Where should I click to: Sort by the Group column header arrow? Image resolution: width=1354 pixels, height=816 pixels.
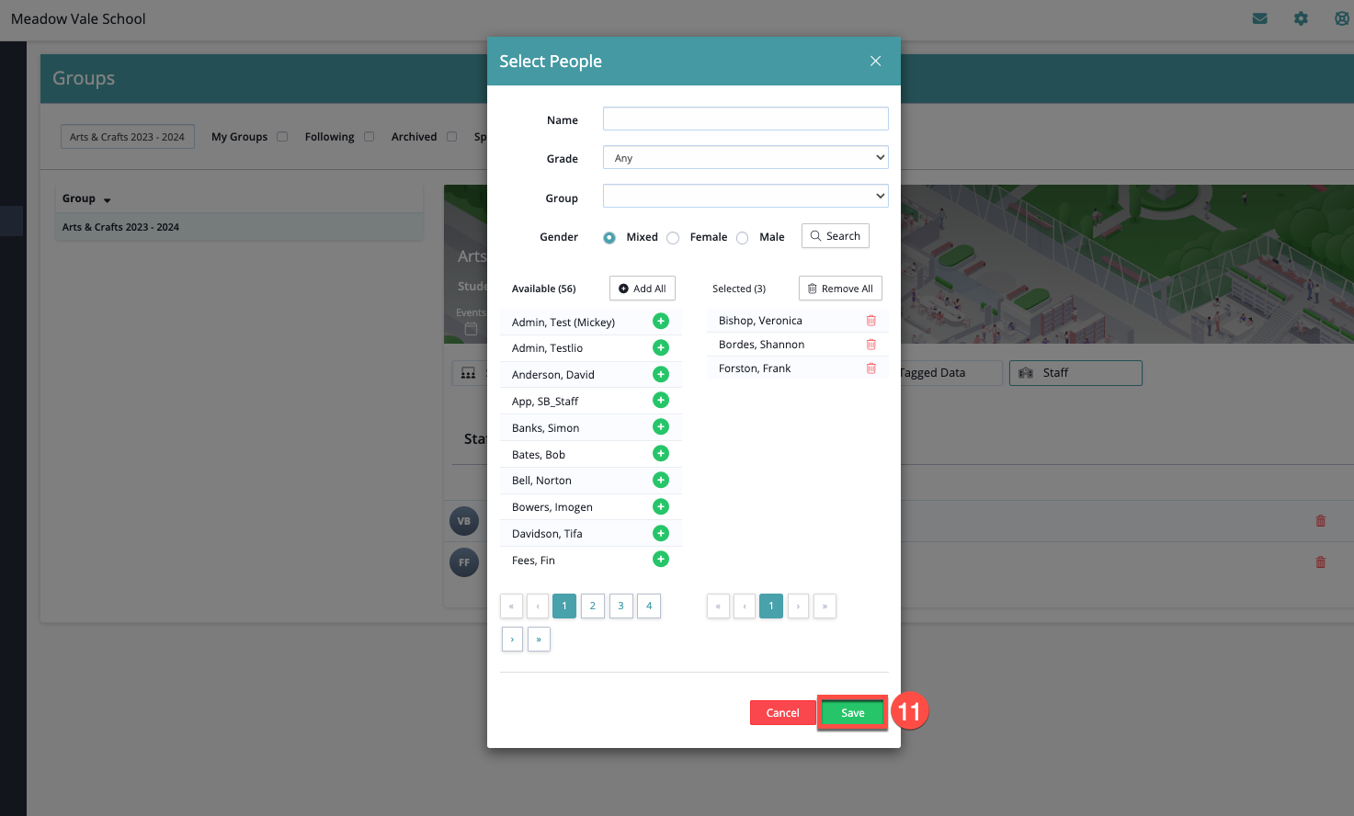107,199
